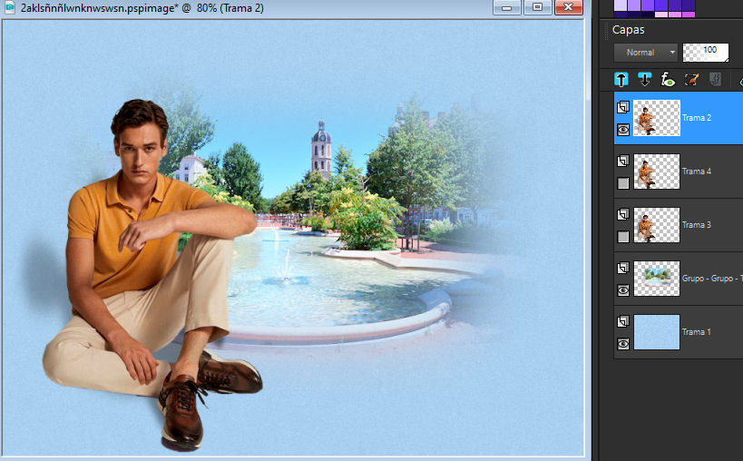
Task: Click the greyed-out 'f' icon in Capas toolbar
Action: tap(714, 80)
